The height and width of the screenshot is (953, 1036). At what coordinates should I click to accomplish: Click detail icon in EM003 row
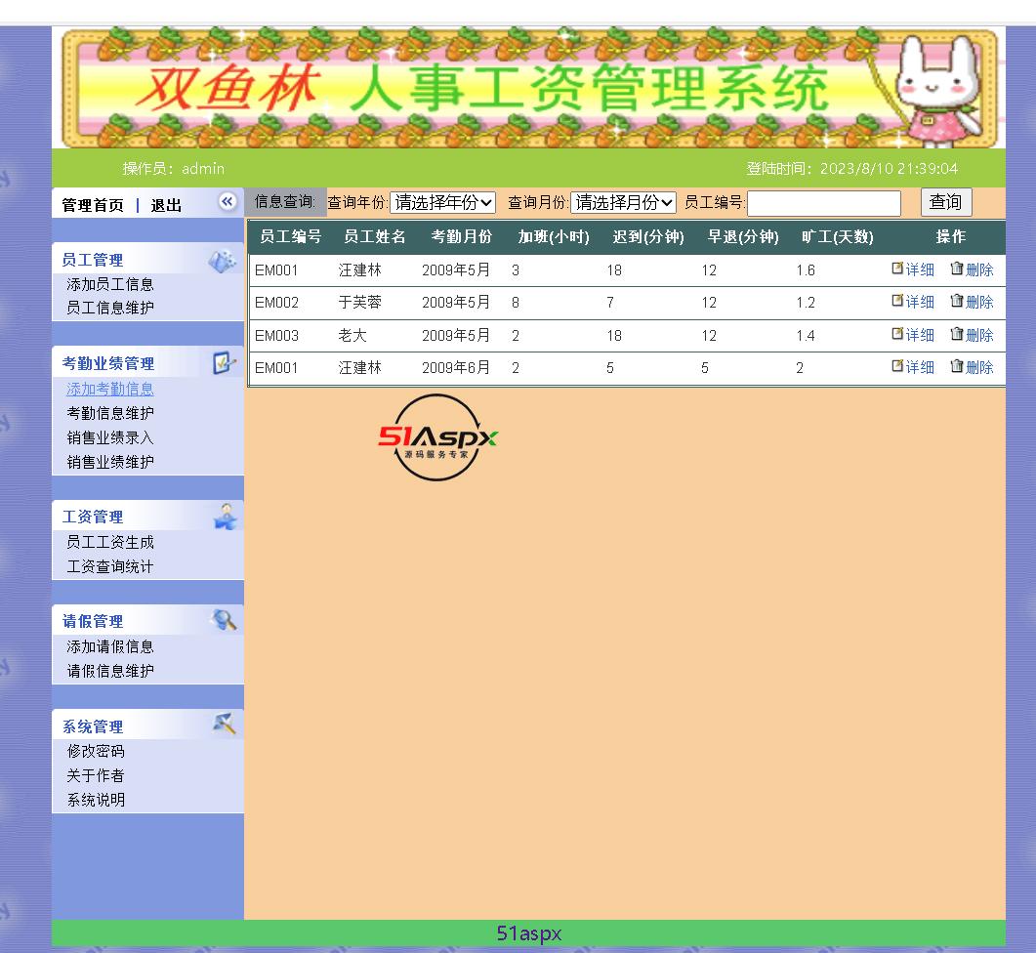tap(897, 334)
